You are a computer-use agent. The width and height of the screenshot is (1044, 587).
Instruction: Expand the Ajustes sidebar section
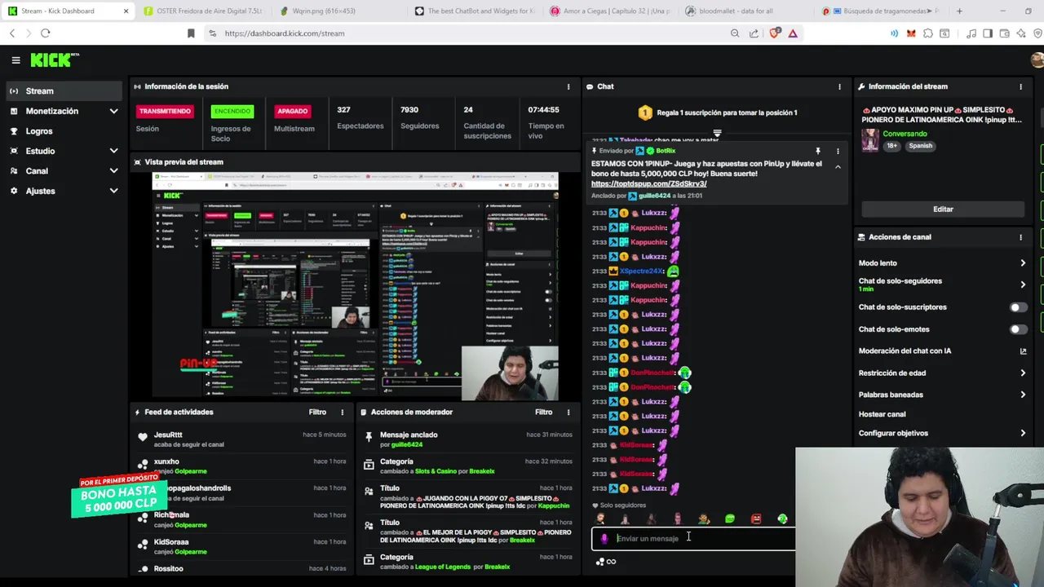coord(113,191)
